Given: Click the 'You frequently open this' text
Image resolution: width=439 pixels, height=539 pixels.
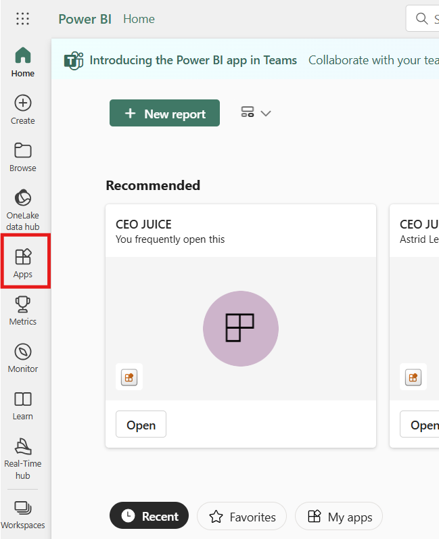Looking at the screenshot, I should pyautogui.click(x=170, y=239).
